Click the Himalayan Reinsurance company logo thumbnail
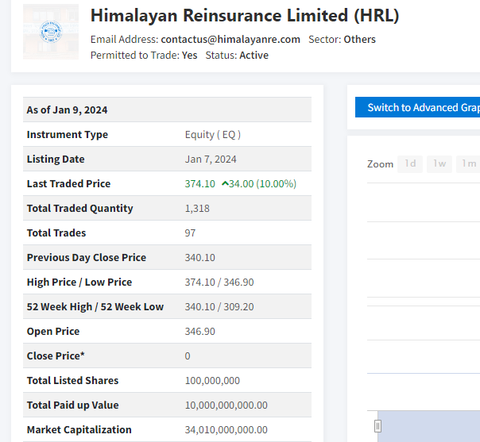This screenshot has height=442, width=480. (51, 32)
